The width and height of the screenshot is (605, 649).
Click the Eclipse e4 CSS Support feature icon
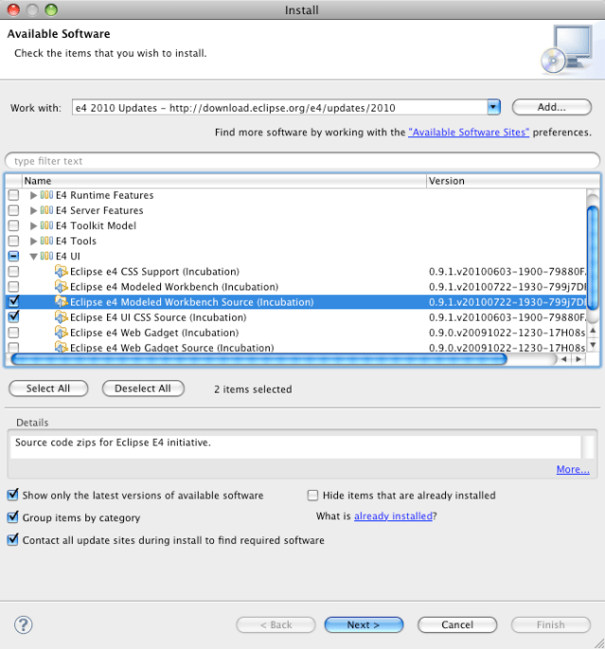point(62,272)
